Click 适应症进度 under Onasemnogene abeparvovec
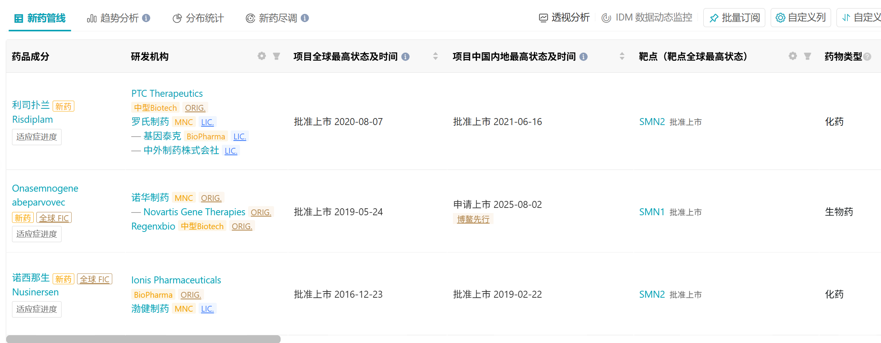Screen dimensions: 881x343 [37, 234]
